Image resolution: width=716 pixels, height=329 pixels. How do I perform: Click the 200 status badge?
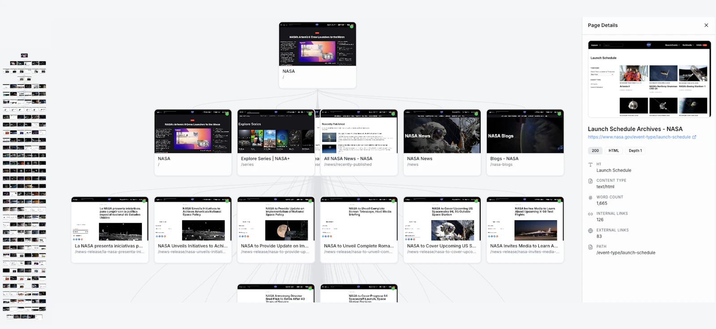coord(595,151)
